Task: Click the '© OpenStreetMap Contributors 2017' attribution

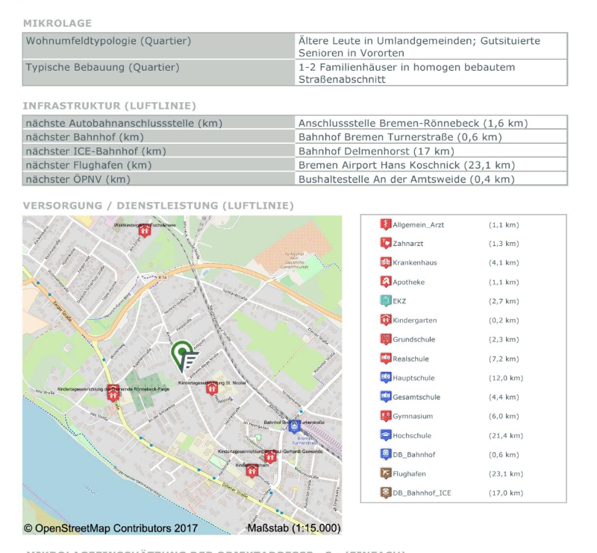Action: pyautogui.click(x=110, y=528)
